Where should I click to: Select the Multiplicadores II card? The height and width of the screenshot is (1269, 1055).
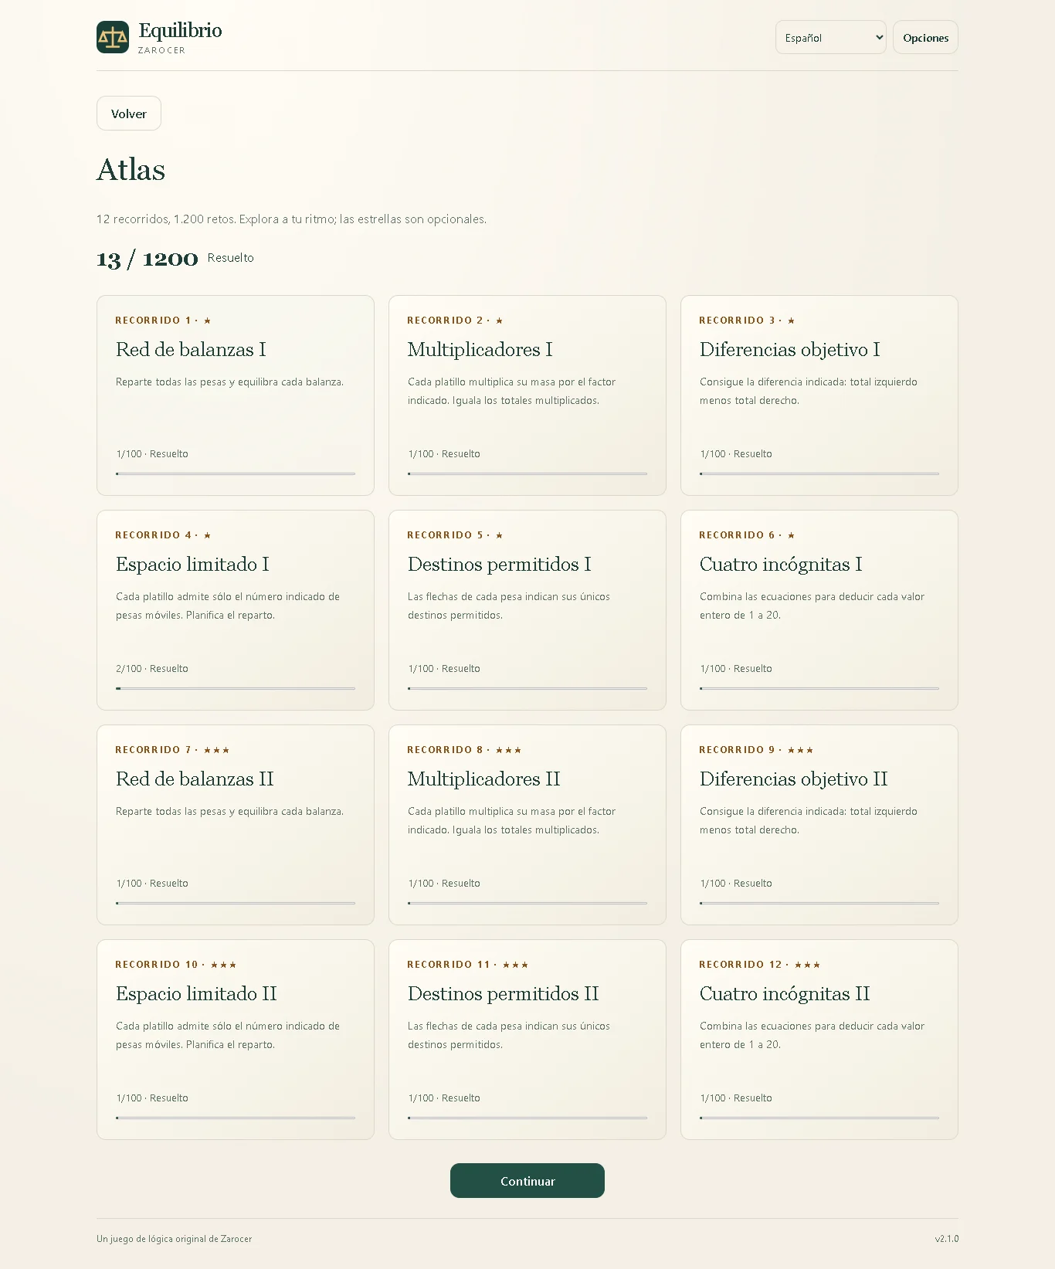[x=527, y=825]
